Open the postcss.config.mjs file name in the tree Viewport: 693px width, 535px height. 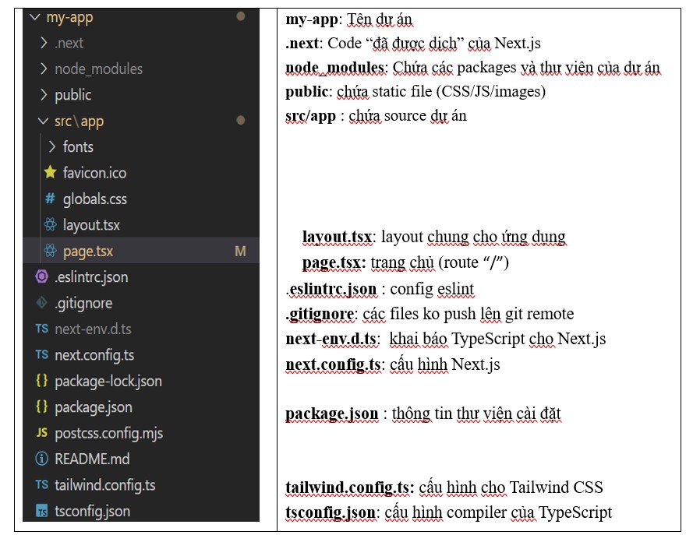point(108,434)
